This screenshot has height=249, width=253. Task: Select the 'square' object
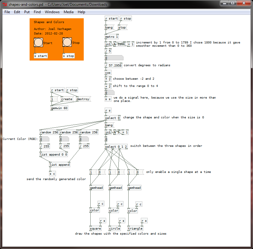(x=95, y=228)
